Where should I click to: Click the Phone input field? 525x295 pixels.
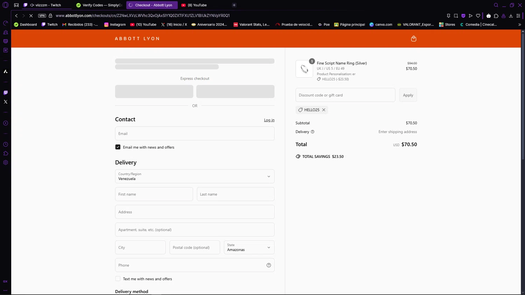(195, 265)
